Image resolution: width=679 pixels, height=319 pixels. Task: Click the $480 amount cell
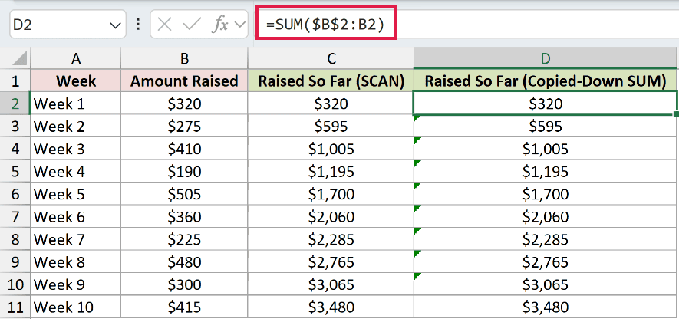click(184, 261)
